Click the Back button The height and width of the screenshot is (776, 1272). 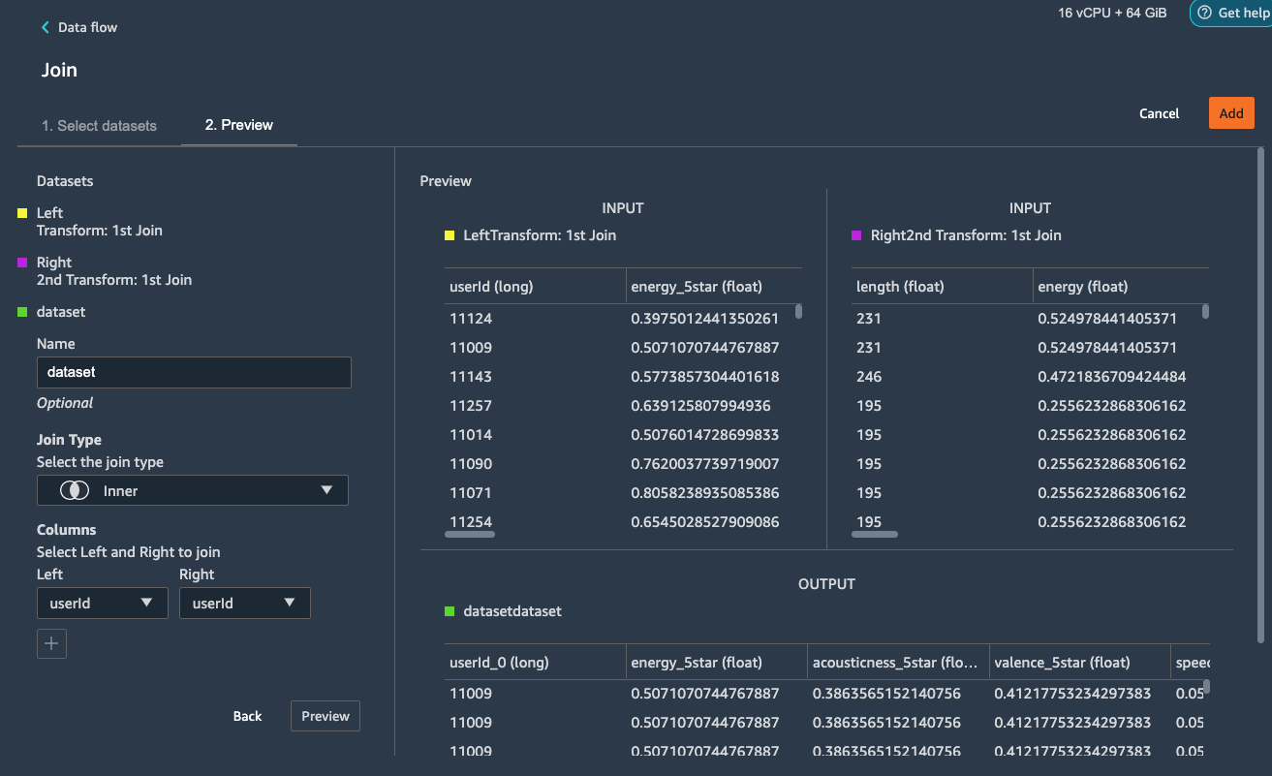click(x=247, y=716)
